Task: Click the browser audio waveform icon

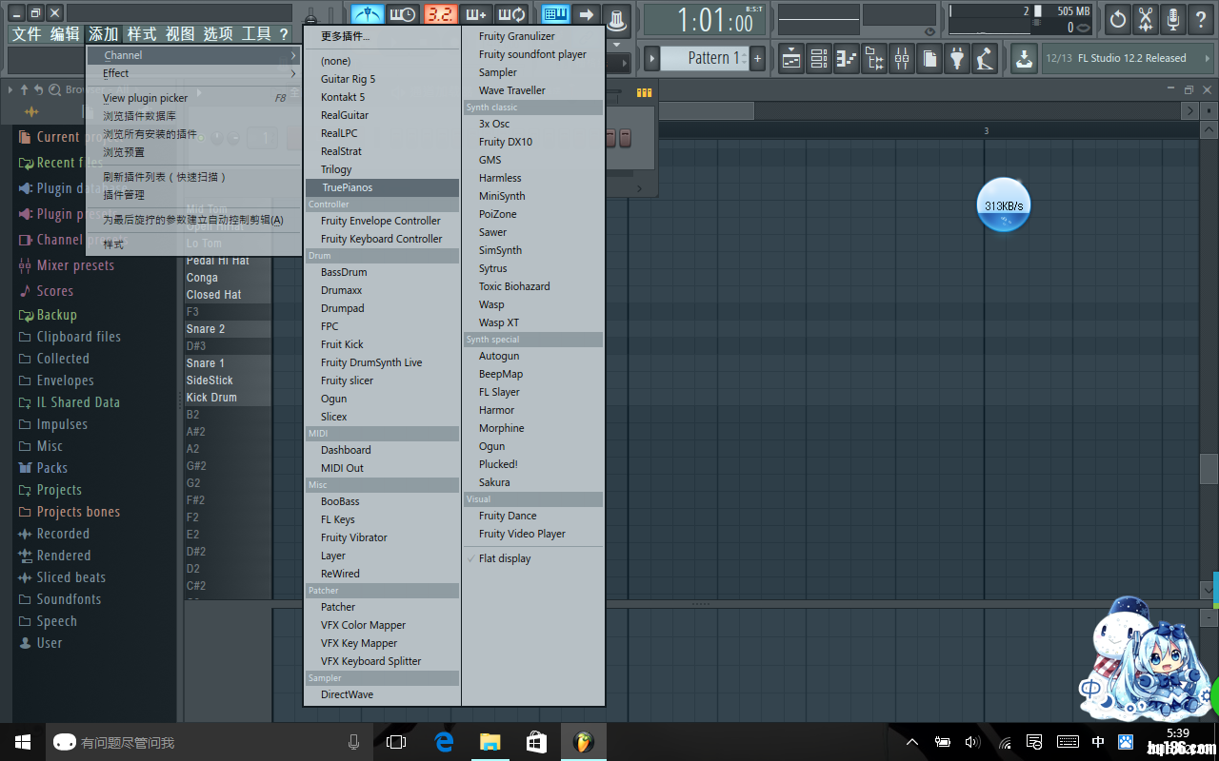Action: (31, 111)
